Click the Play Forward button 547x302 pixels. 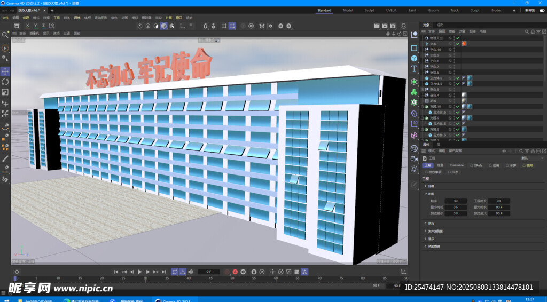click(x=140, y=272)
